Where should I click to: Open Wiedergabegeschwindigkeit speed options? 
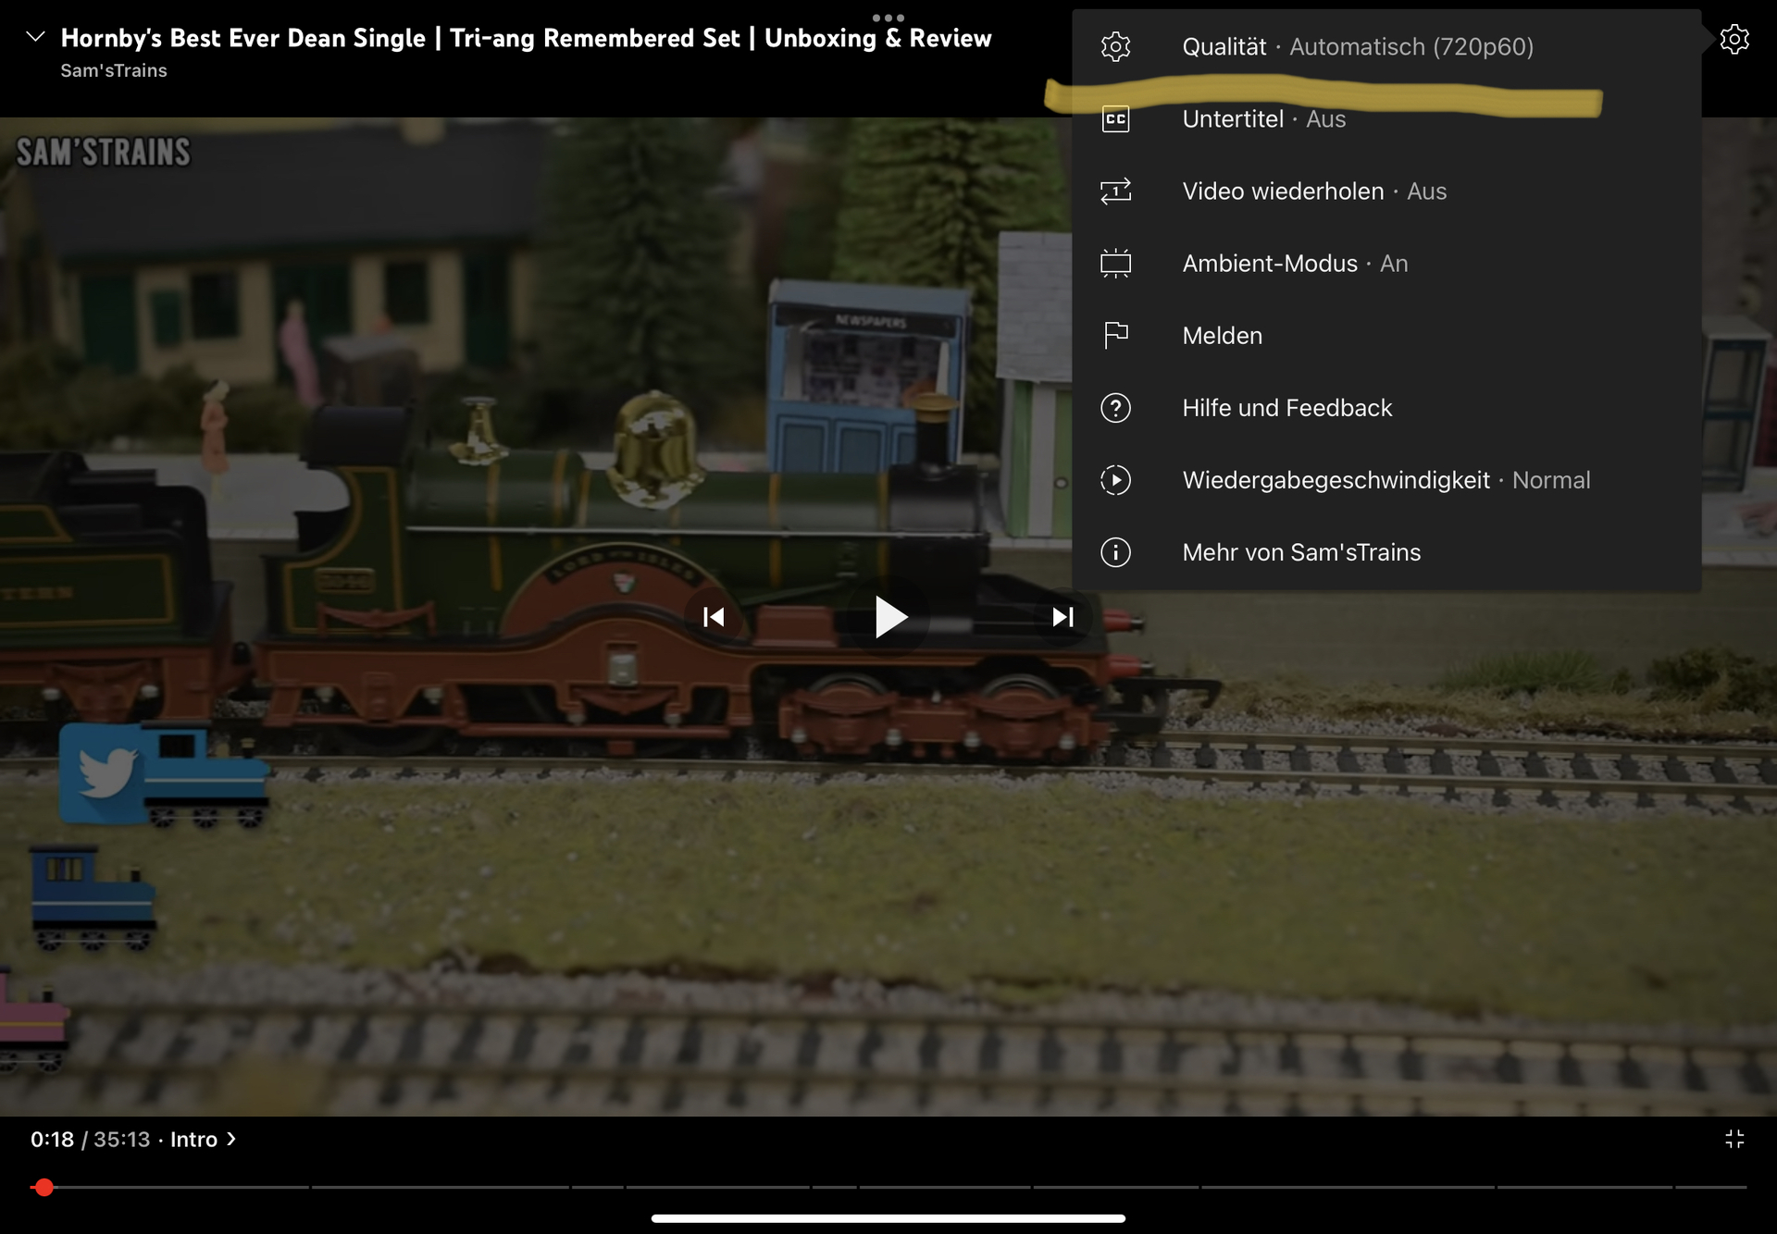click(1386, 480)
